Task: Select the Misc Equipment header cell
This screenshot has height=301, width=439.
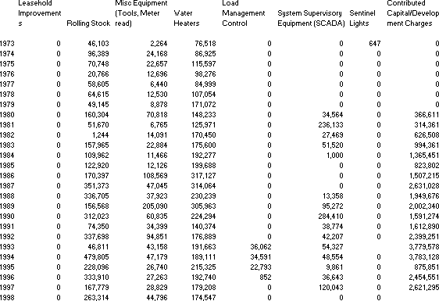Action: click(x=141, y=13)
